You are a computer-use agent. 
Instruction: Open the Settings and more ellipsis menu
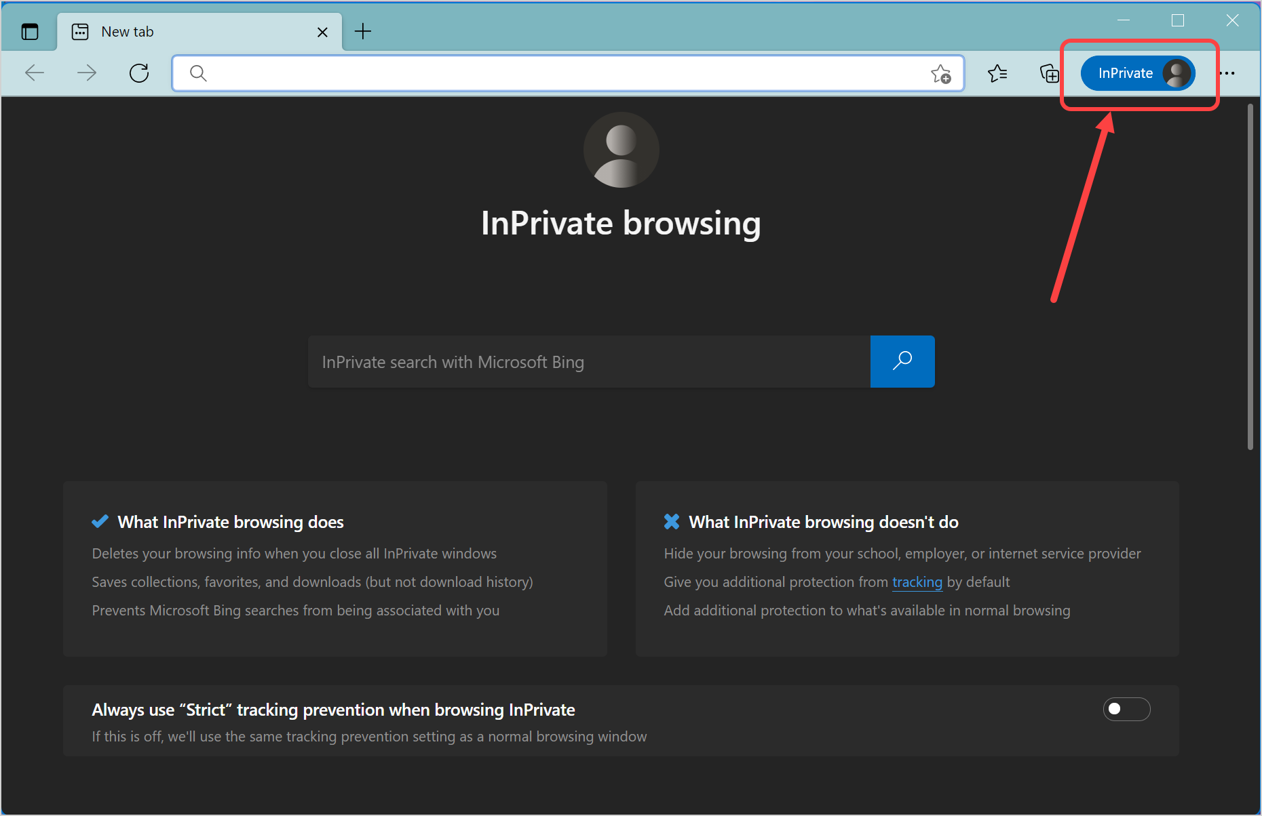click(x=1229, y=73)
